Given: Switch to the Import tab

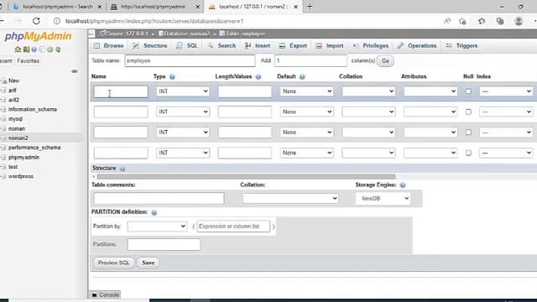Looking at the screenshot, I should point(330,45).
